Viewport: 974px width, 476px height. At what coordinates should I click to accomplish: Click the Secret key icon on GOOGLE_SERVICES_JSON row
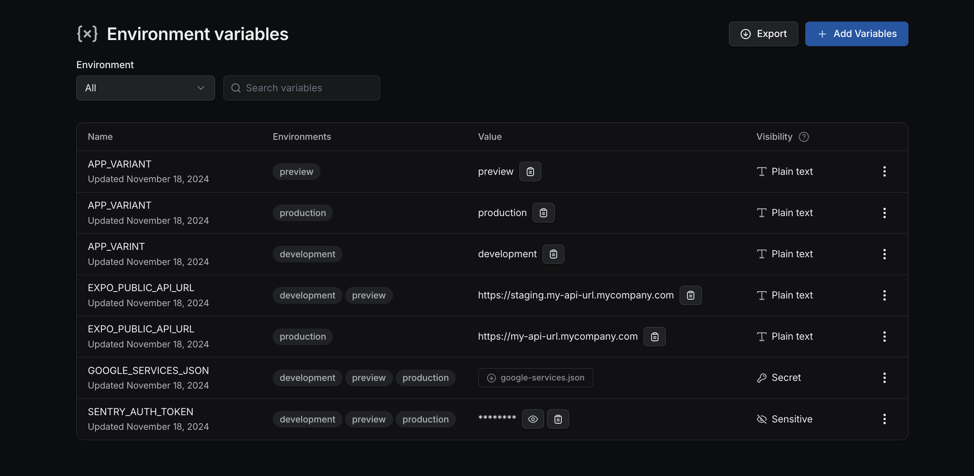point(762,378)
